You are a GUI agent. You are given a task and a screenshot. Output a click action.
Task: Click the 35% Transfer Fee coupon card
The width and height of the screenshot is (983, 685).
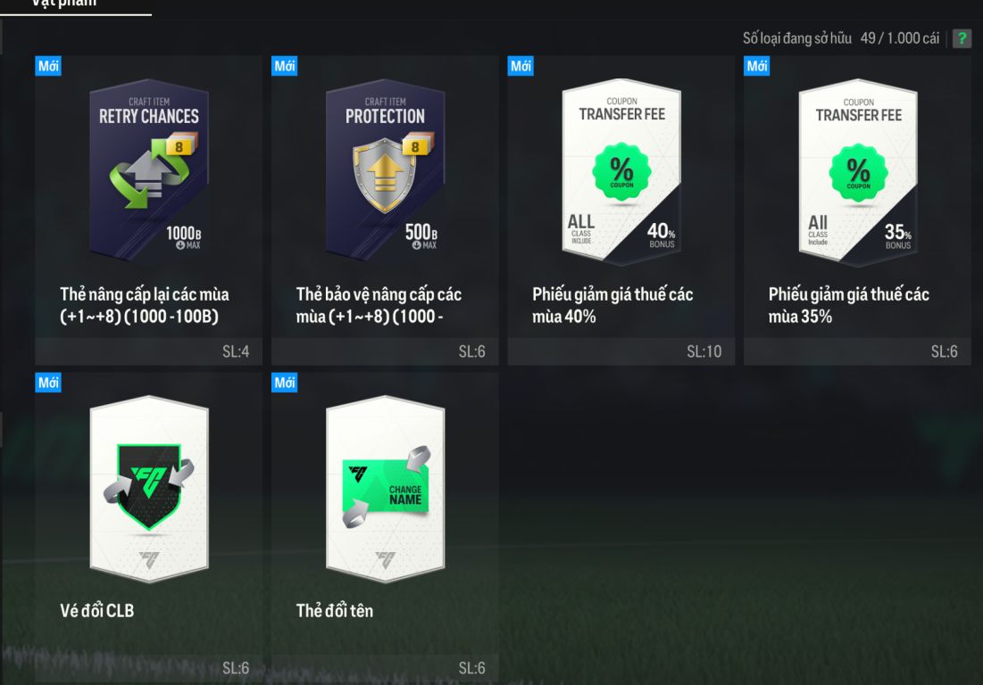[858, 171]
